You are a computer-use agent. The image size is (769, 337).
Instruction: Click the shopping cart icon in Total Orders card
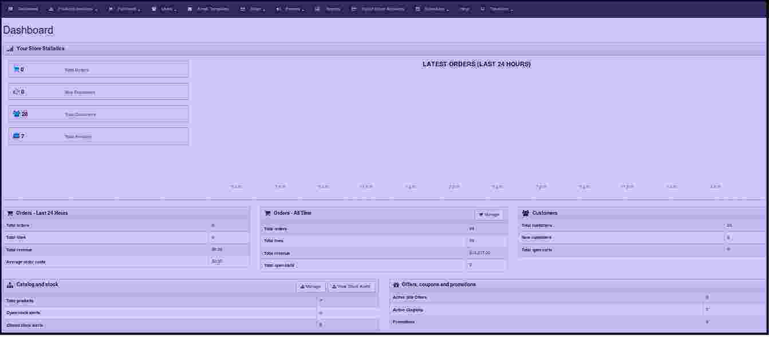coord(16,69)
